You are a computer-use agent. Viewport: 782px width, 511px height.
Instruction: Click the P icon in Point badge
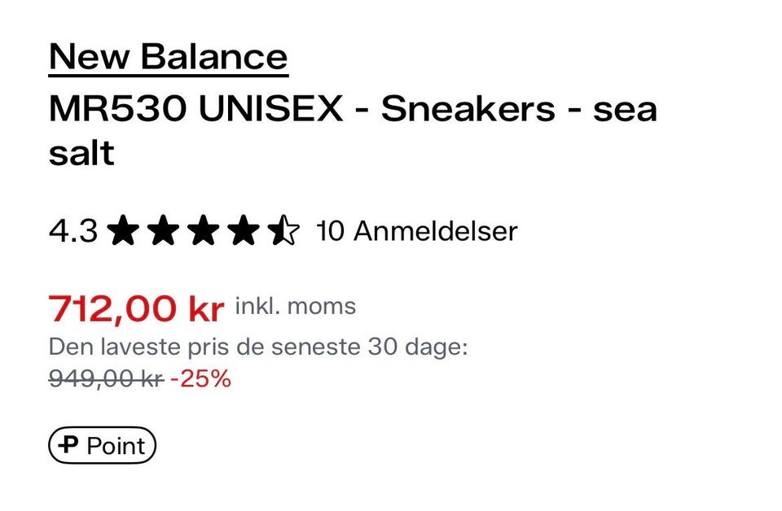pyautogui.click(x=70, y=445)
